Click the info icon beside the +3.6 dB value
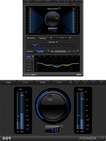 tap(78, 51)
